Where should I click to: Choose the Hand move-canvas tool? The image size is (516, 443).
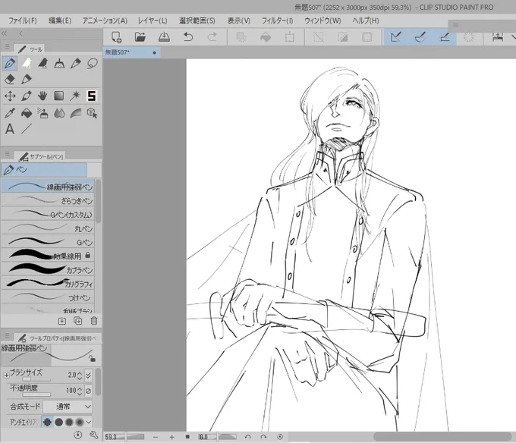[42, 96]
